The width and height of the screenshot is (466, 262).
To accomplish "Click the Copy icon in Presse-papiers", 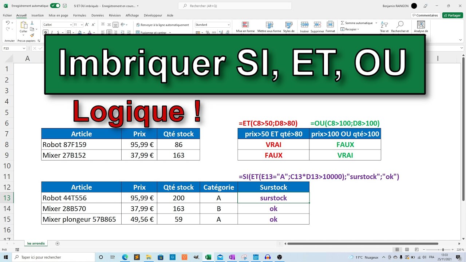I will coord(32,29).
